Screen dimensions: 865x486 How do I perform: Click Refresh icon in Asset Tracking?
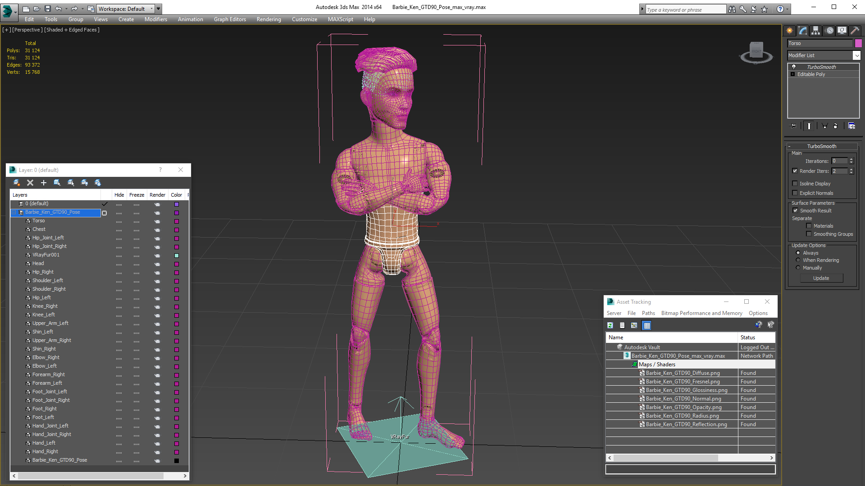click(x=610, y=325)
